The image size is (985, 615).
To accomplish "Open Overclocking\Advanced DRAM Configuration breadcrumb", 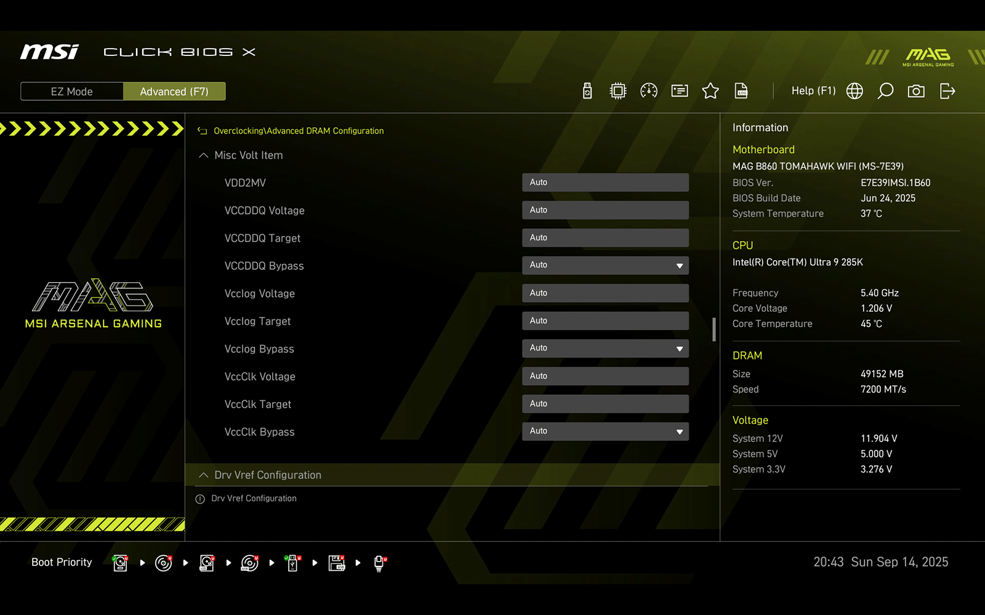I will (299, 131).
